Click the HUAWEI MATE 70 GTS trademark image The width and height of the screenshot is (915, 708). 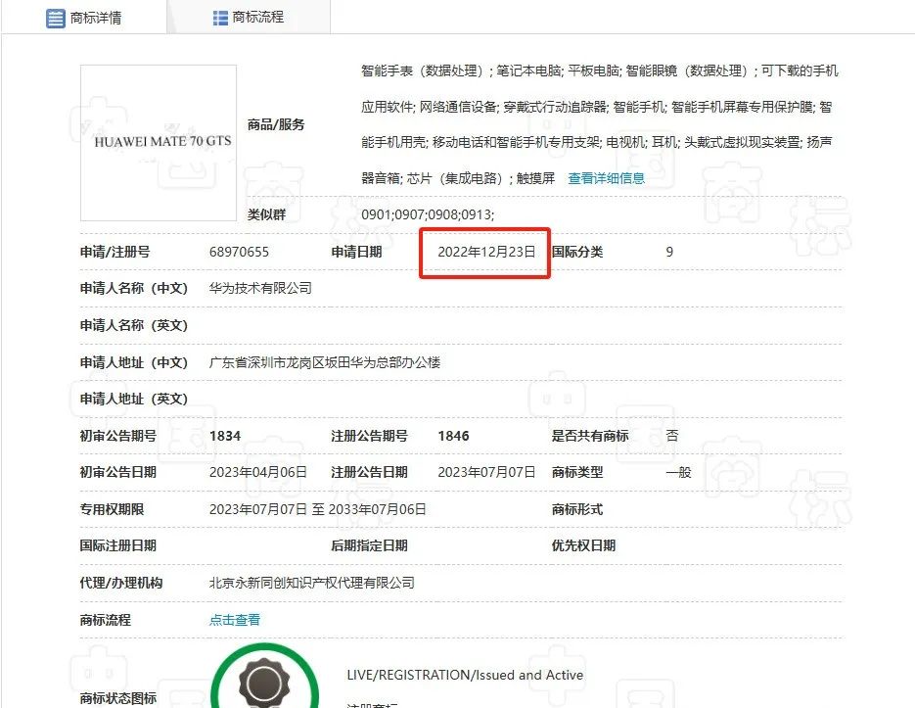159,143
